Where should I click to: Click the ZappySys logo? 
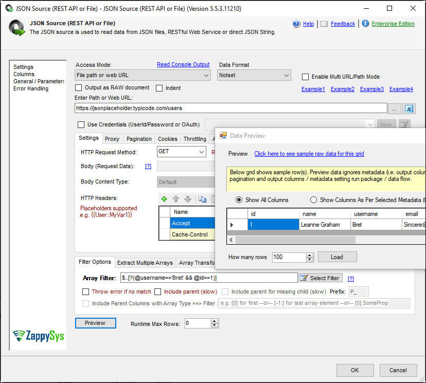point(39,336)
